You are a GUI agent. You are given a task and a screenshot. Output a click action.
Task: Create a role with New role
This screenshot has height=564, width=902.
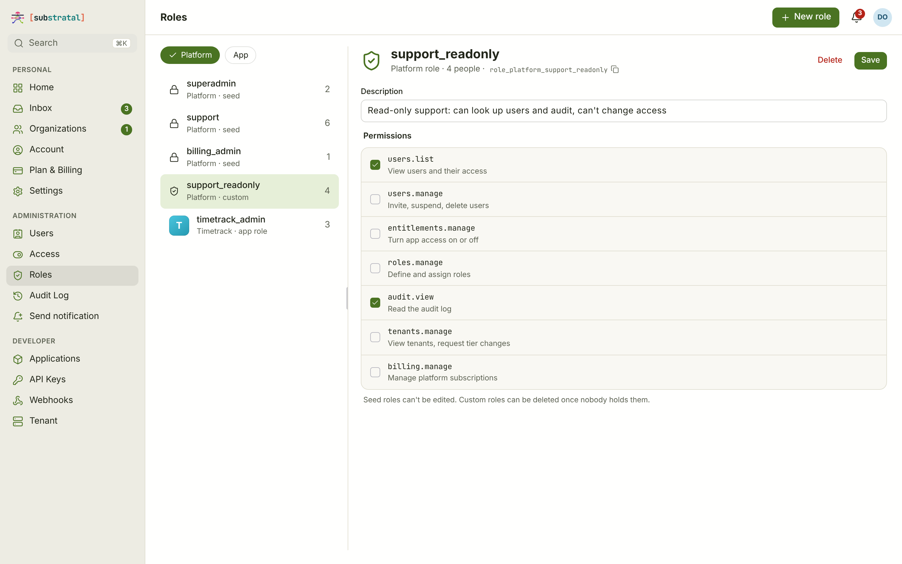806,18
